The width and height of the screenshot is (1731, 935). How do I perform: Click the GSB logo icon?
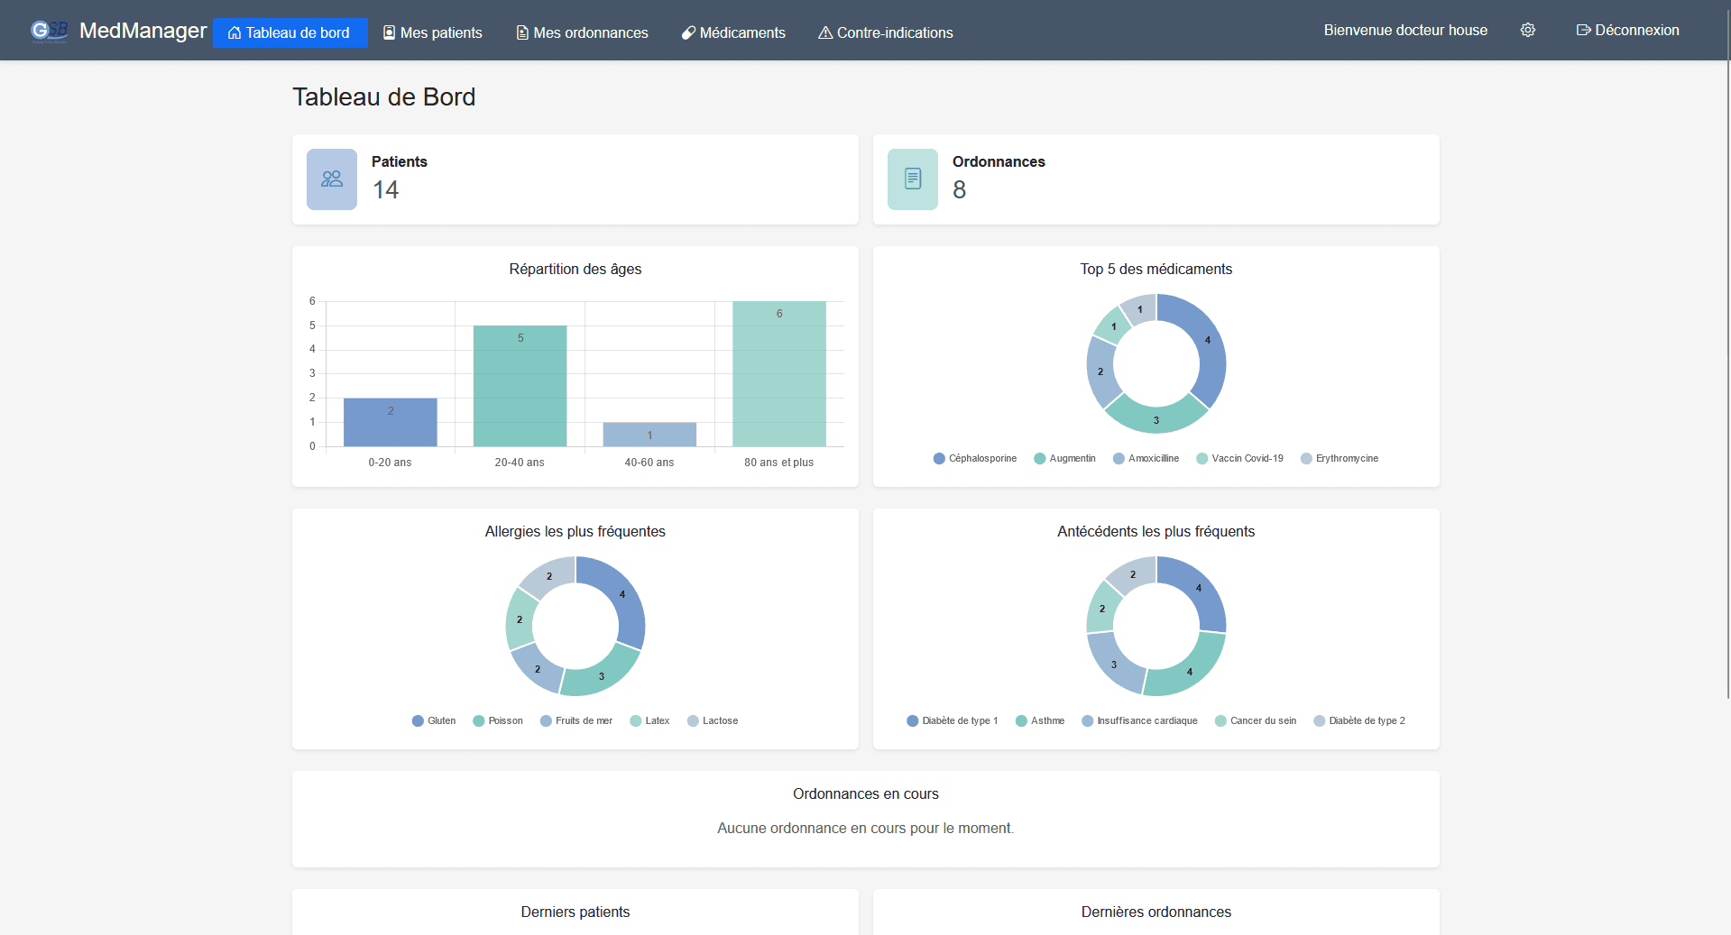click(49, 31)
